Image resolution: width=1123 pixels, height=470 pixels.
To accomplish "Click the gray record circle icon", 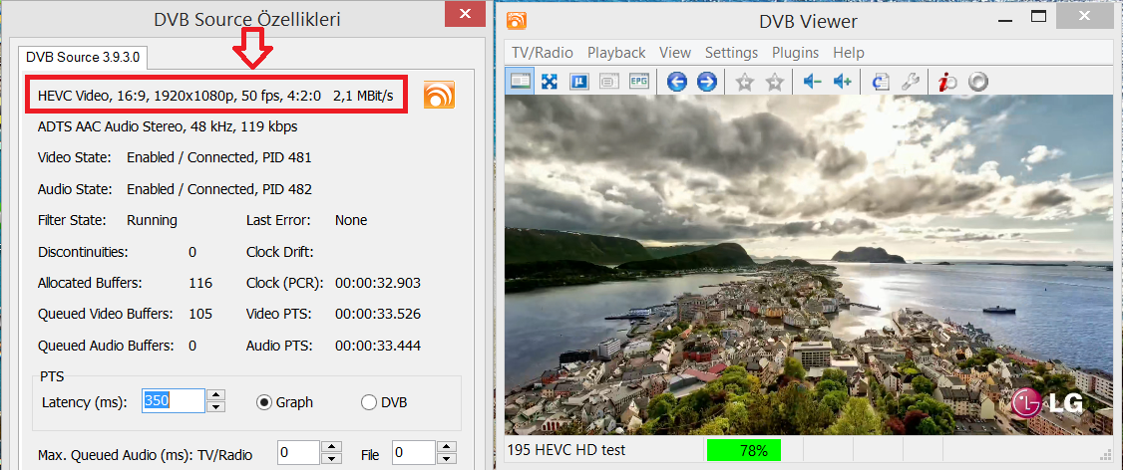I will pos(977,82).
